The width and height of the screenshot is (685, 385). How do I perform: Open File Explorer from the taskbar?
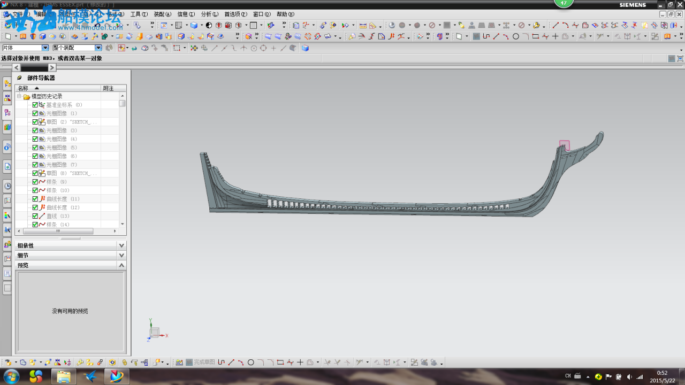click(x=63, y=376)
